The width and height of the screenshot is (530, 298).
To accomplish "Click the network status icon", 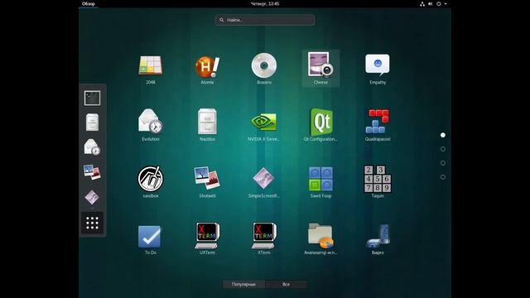I will pos(422,3).
